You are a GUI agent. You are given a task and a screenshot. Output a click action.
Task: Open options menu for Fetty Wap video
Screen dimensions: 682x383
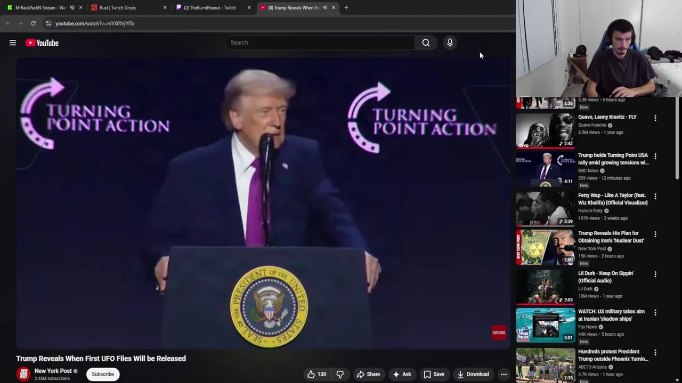pos(655,196)
